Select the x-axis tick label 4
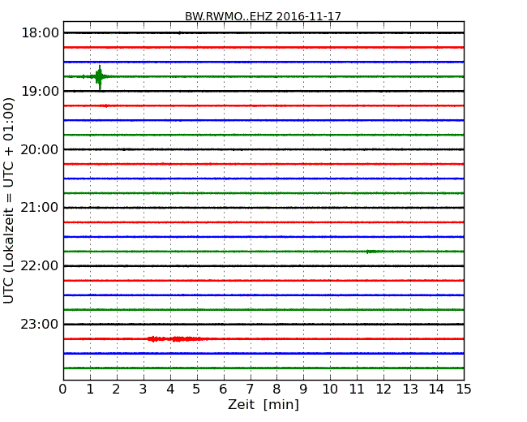The height and width of the screenshot is (422, 527). [170, 390]
